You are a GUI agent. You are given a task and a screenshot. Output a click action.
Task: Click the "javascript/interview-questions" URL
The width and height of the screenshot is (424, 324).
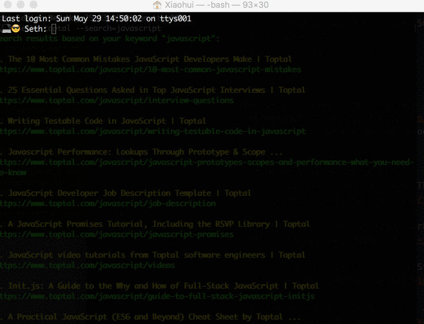tap(117, 100)
